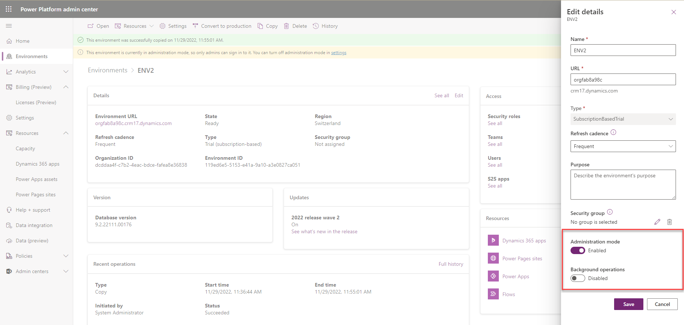Image resolution: width=684 pixels, height=325 pixels.
Task: Click the Power Apps purple icon
Action: click(x=493, y=276)
